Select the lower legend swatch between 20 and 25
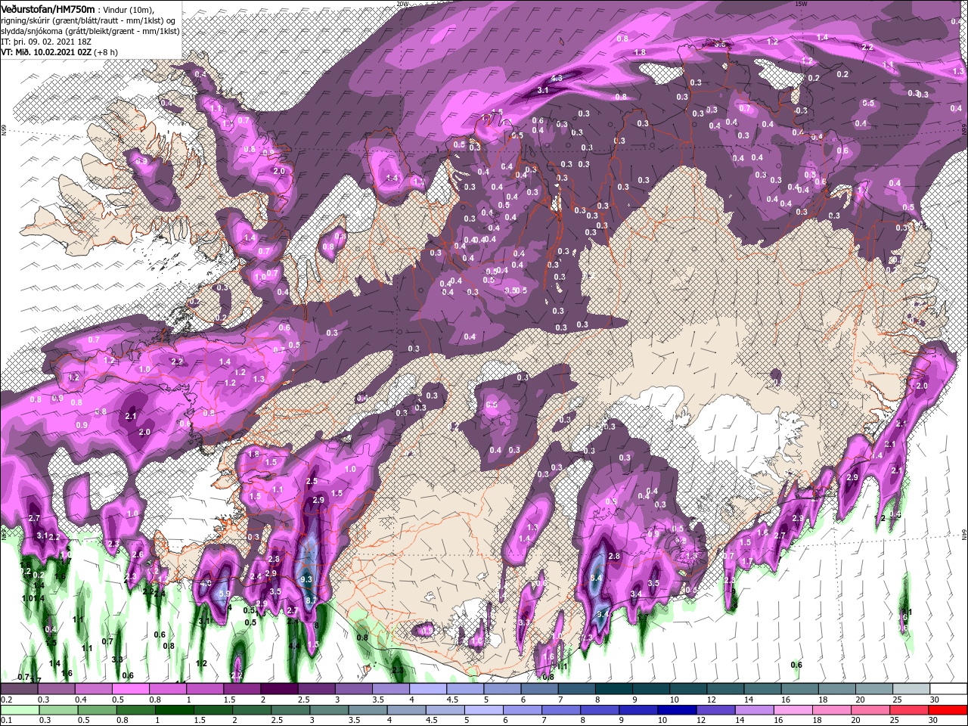This screenshot has height=726, width=968. pos(870,710)
